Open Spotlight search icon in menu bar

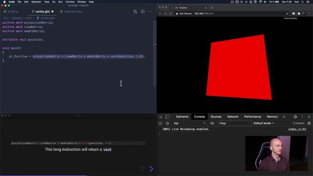pos(303,2)
